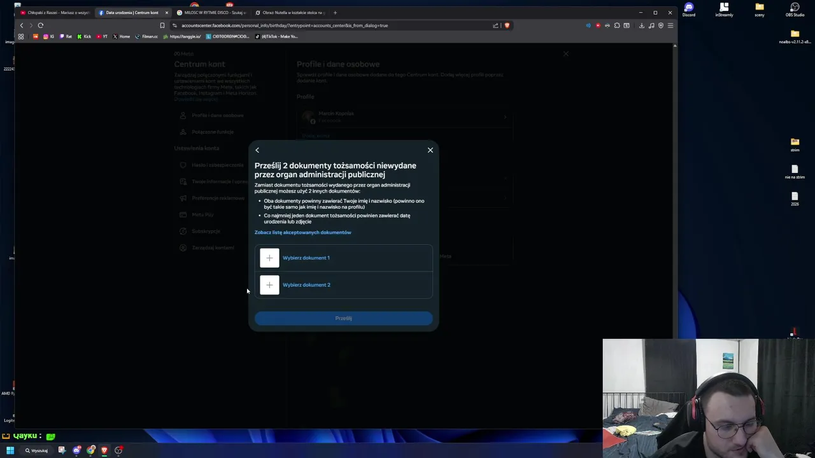Select Wybierz dokument 1 label
This screenshot has width=815, height=458.
(x=306, y=258)
